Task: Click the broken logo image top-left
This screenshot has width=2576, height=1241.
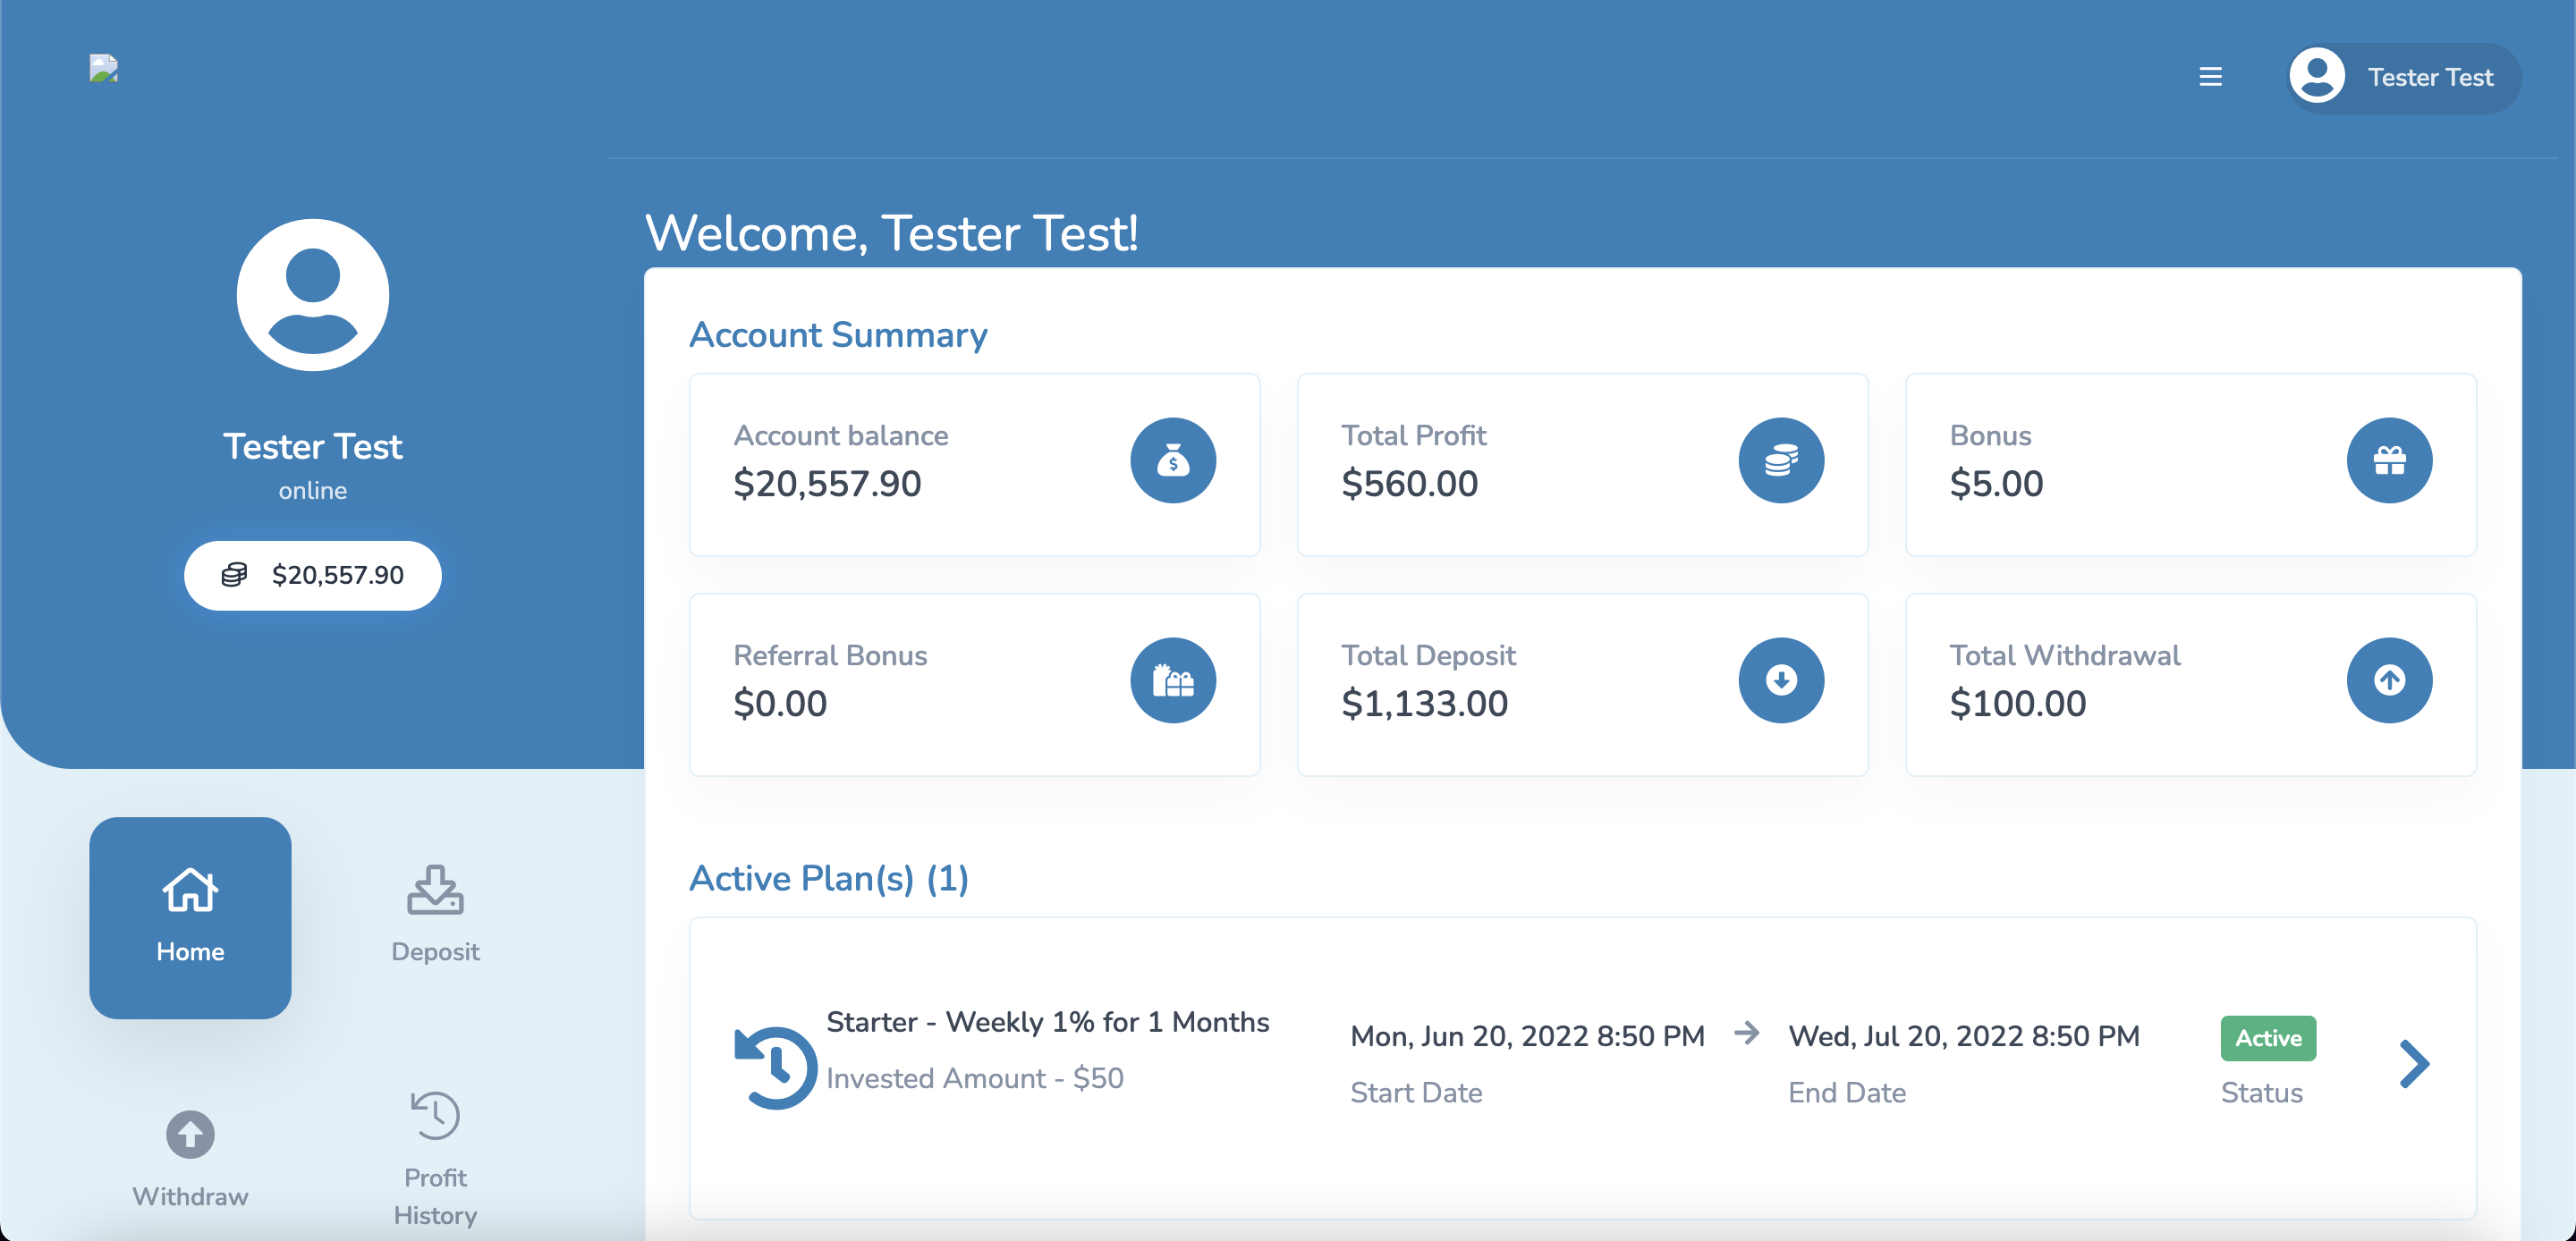Action: (x=104, y=68)
